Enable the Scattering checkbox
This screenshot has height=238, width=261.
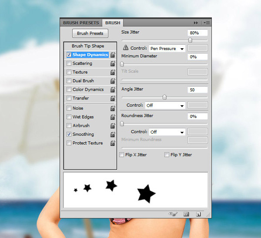point(69,63)
